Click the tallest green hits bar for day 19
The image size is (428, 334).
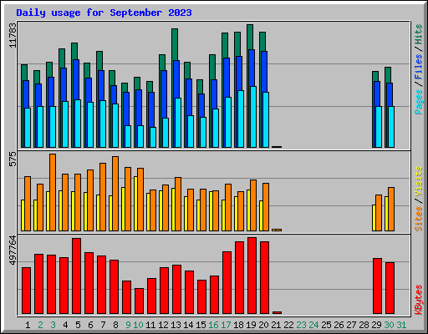click(x=250, y=37)
